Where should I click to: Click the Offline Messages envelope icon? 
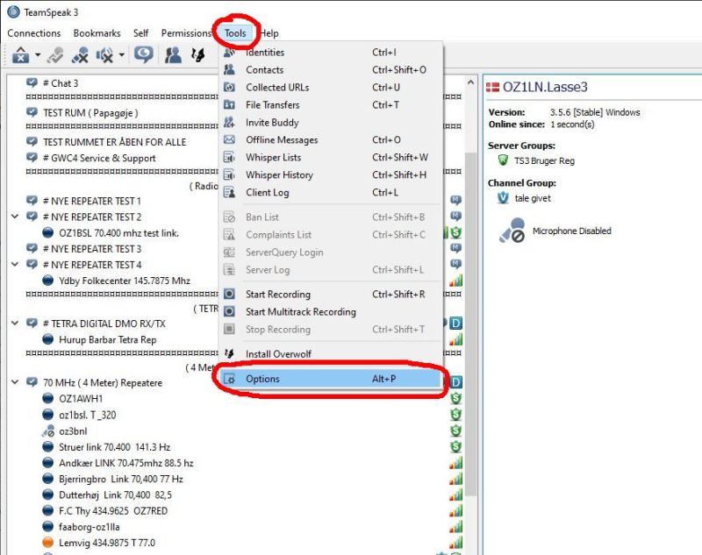tap(229, 139)
